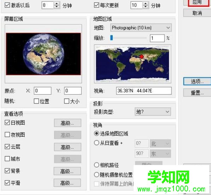Enable the 城市 checkbox
The height and width of the screenshot is (195, 211).
[x=7, y=159]
